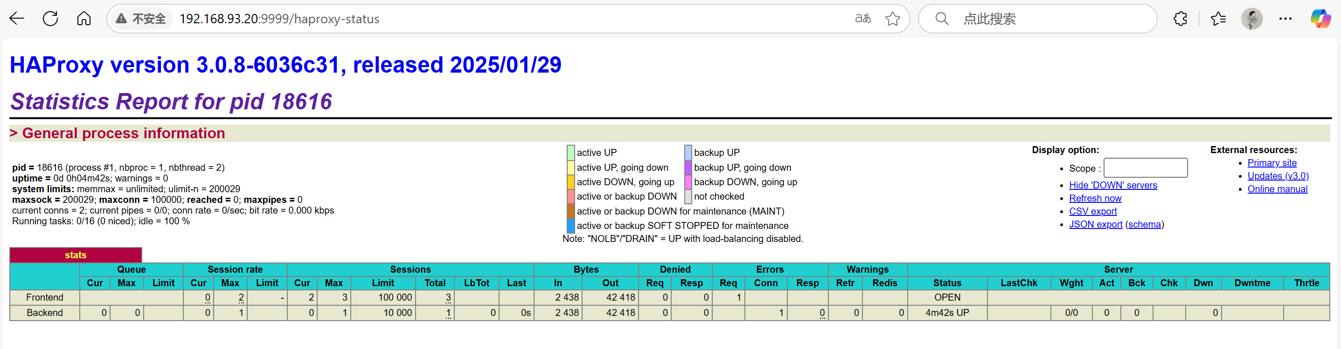Click the Thrtle column header
The width and height of the screenshot is (1341, 349).
click(x=1306, y=283)
